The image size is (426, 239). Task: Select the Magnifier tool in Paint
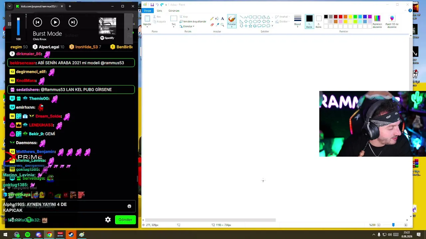[222, 25]
